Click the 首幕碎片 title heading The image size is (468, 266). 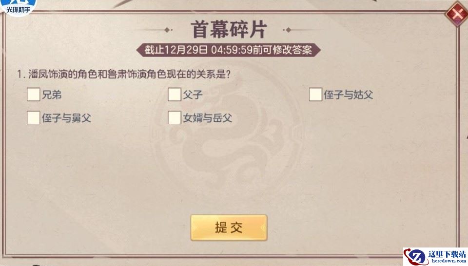(x=229, y=29)
